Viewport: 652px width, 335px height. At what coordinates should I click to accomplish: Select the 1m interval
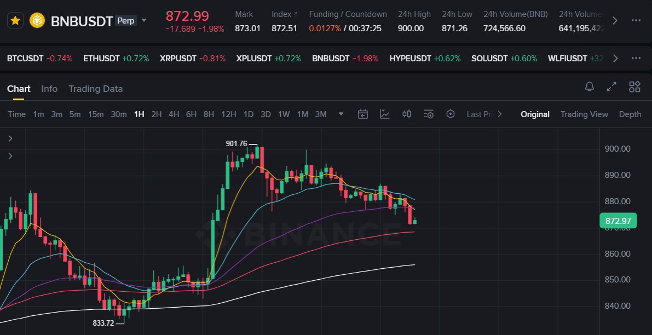(x=38, y=114)
